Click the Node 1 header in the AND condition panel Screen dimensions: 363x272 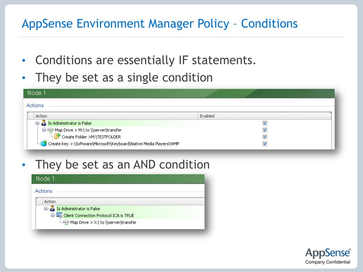click(118, 179)
